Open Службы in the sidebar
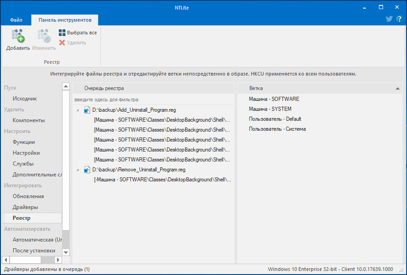Screen dimensions: 407x275 pos(23,164)
